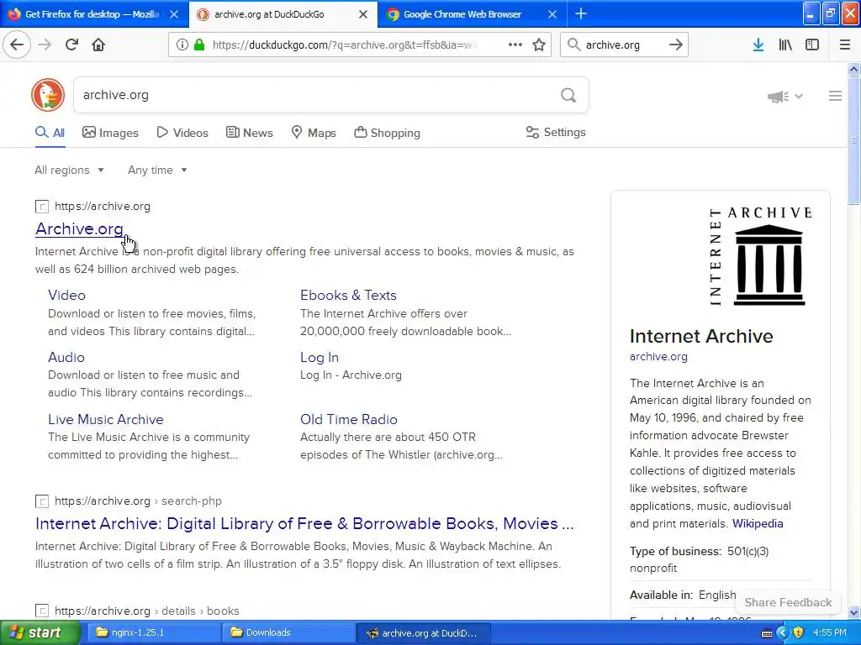Toggle the sidebar view icon
The width and height of the screenshot is (861, 645).
pyautogui.click(x=812, y=45)
